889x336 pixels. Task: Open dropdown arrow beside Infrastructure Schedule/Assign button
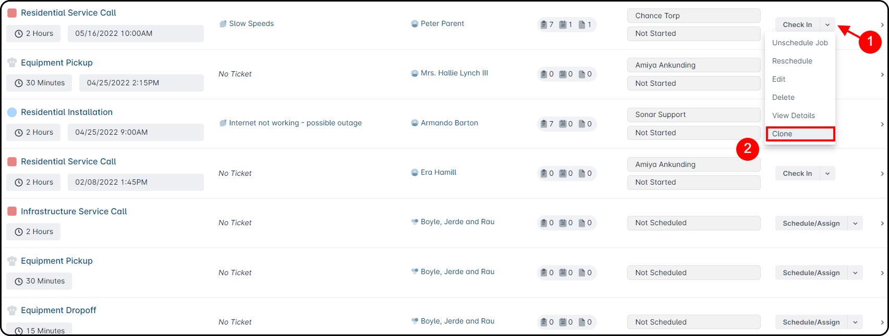coord(855,224)
